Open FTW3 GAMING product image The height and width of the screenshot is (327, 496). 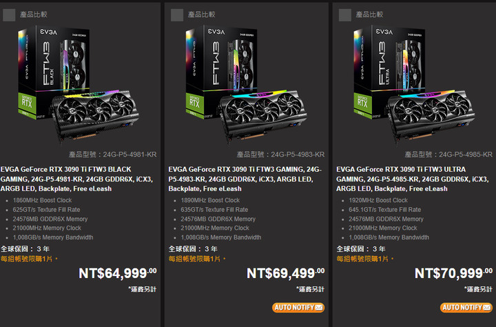(x=246, y=86)
